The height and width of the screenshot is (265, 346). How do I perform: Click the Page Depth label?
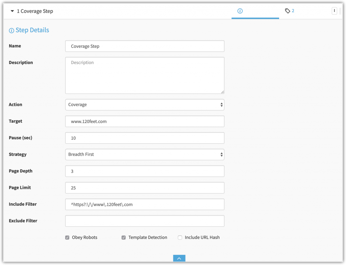point(21,171)
